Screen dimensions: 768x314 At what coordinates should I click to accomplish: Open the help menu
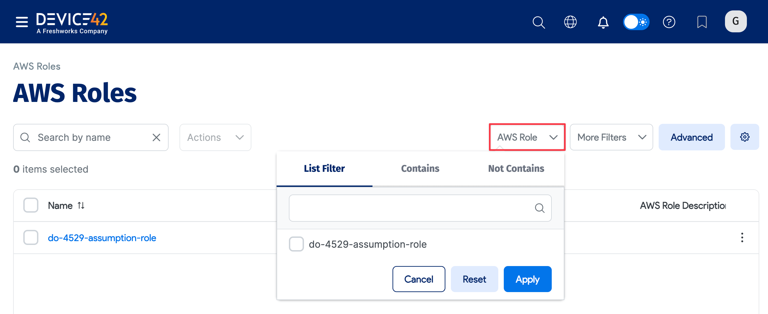click(669, 22)
